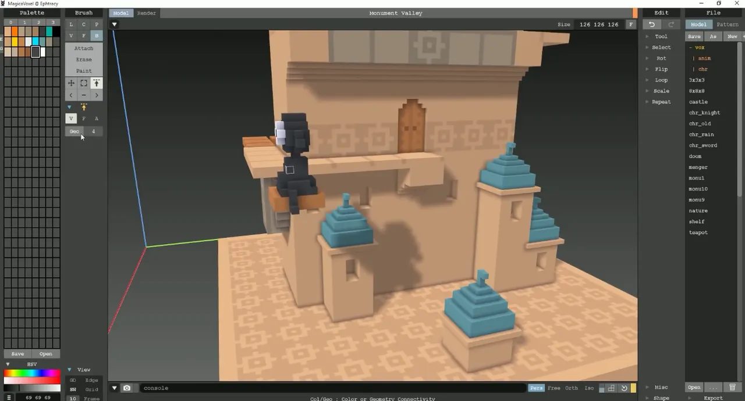Click the square-grid view icon near Iso

[612, 388]
